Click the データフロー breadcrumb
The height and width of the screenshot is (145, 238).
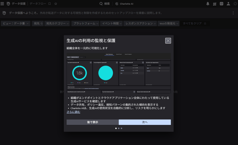click(38, 4)
